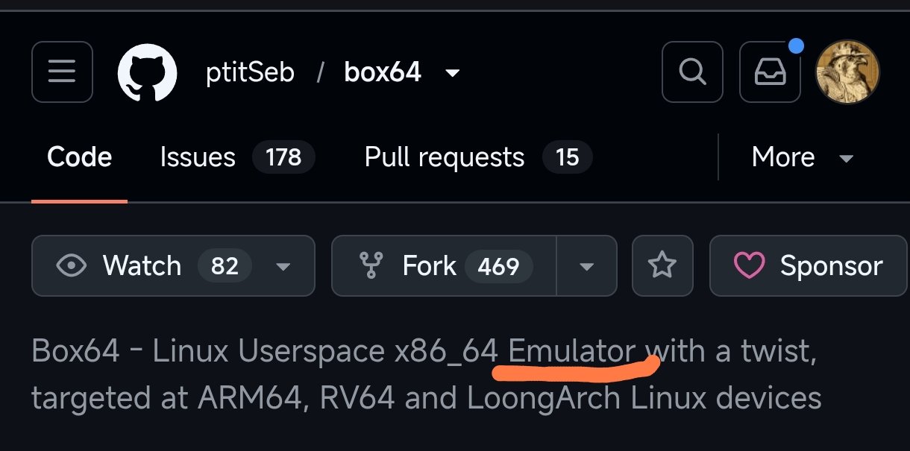910x451 pixels.
Task: Go to ptitSeb owner profile link
Action: pyautogui.click(x=250, y=73)
